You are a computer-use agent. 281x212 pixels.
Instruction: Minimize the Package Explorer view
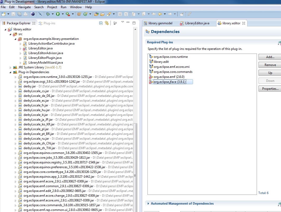click(x=128, y=22)
